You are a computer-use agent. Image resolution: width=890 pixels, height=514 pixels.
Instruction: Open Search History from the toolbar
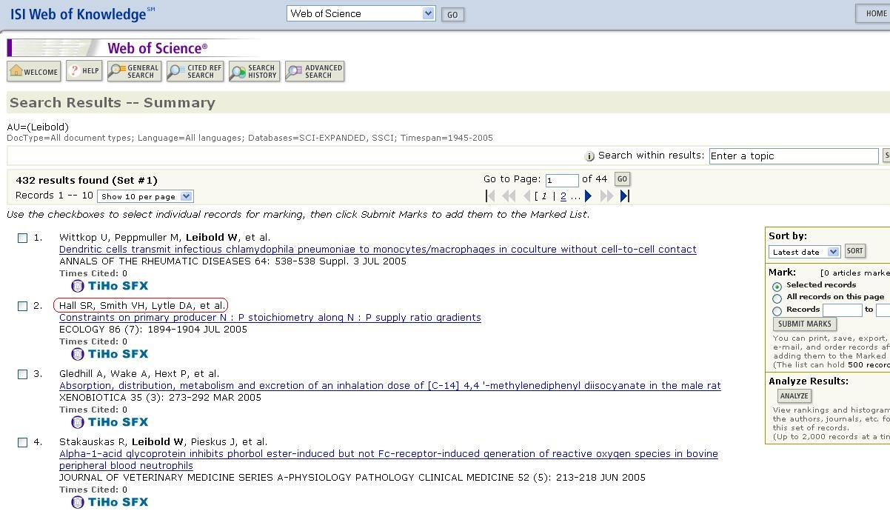click(x=253, y=72)
